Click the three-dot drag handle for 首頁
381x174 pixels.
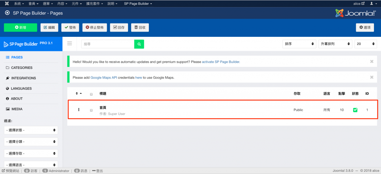(79, 110)
